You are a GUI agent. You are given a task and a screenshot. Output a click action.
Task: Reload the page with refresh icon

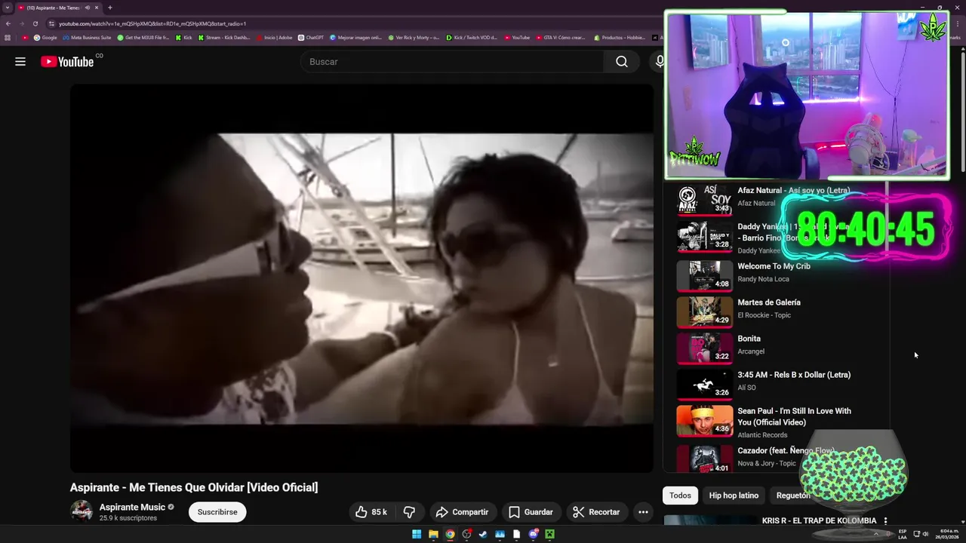click(35, 23)
